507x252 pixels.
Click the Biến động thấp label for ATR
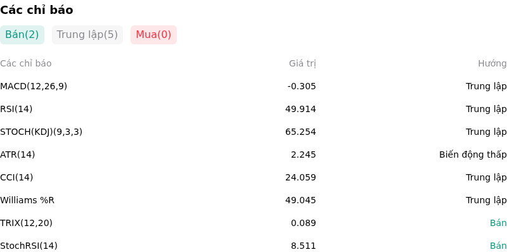(473, 154)
